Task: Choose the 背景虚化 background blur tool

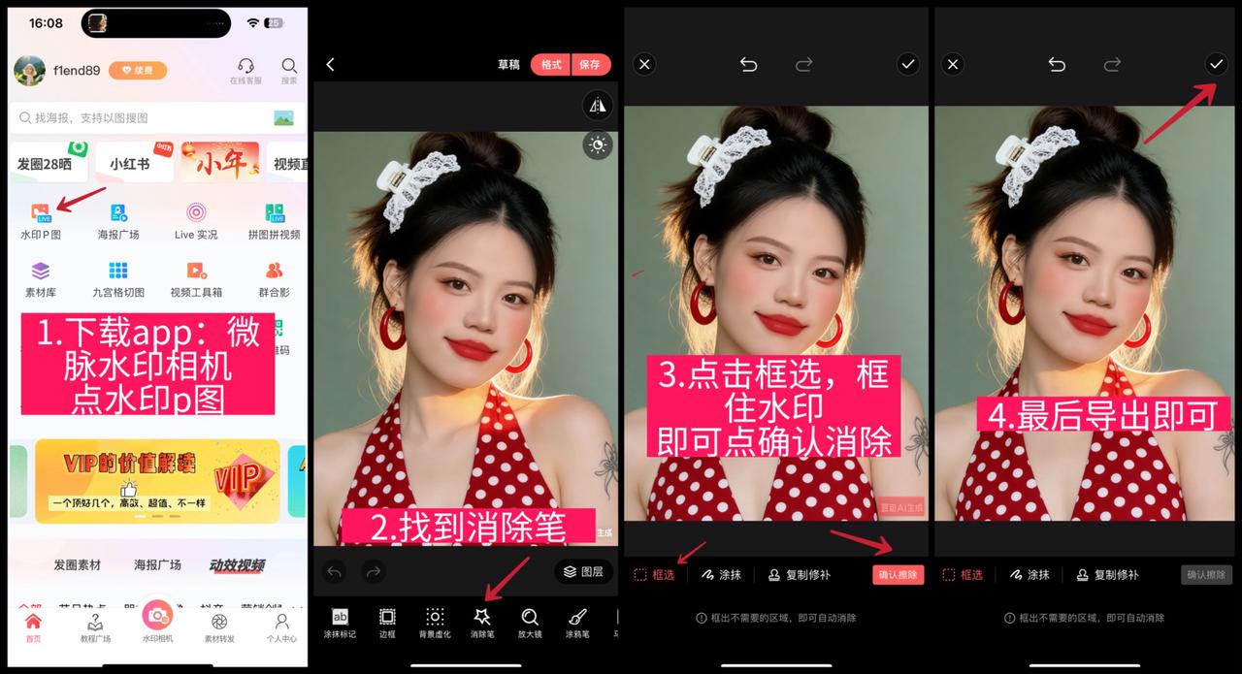Action: pyautogui.click(x=435, y=622)
